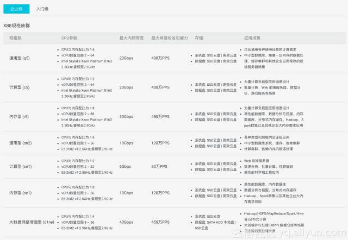
Task: Click vCPU数量范围 2 ~ 88 in r5 row
Action: 78,113
